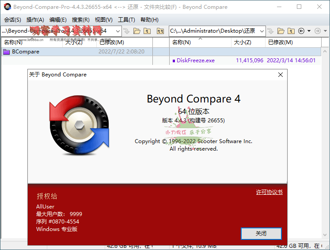Open the right folder path dropdown
Screen dimensions: 330x250
[x=262, y=31]
